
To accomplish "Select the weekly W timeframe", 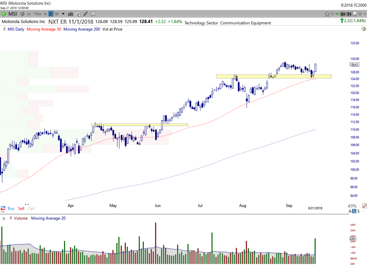I will (57, 14).
